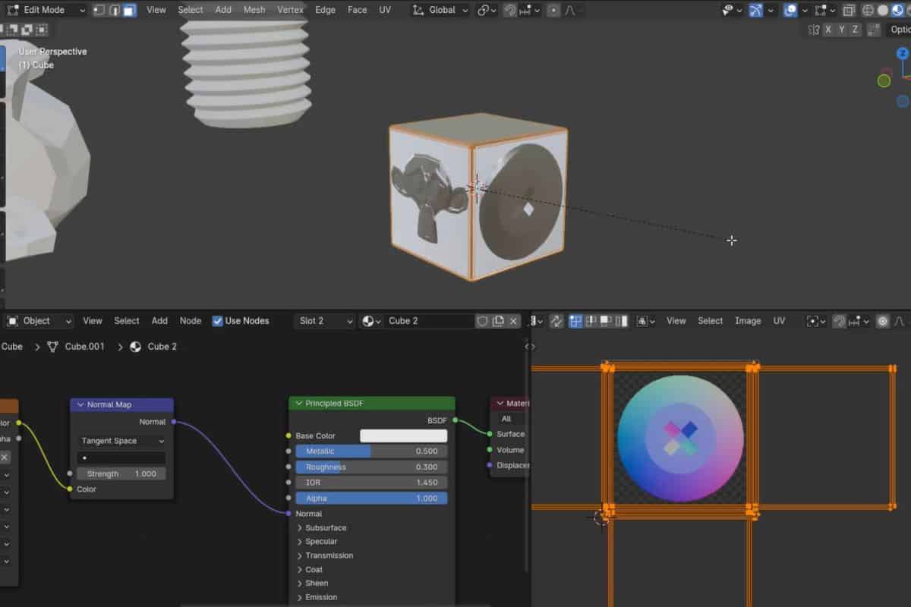Click the new material copy icon beside Cube 2
The height and width of the screenshot is (607, 911).
point(498,321)
